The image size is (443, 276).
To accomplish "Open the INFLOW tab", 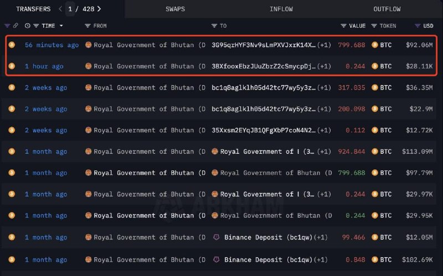I will (281, 9).
